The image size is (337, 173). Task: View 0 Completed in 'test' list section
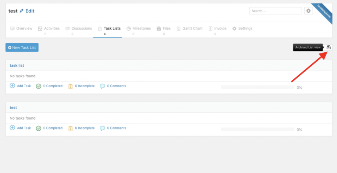coord(53,128)
